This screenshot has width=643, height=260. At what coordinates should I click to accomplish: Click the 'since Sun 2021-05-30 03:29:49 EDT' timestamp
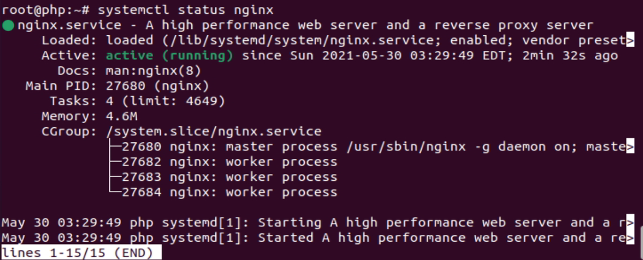[x=378, y=56]
